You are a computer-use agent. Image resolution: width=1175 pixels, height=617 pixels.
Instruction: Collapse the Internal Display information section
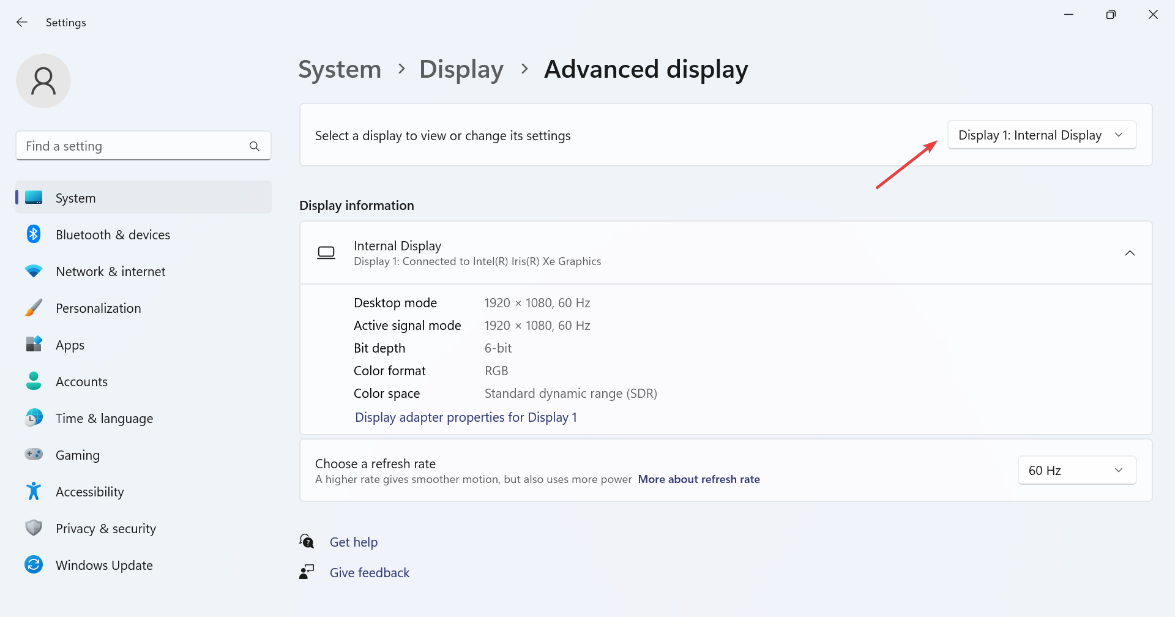tap(1130, 253)
